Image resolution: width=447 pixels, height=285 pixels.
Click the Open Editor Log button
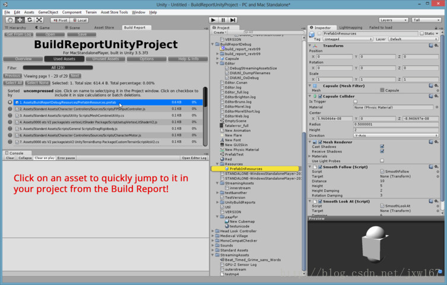pyautogui.click(x=194, y=158)
